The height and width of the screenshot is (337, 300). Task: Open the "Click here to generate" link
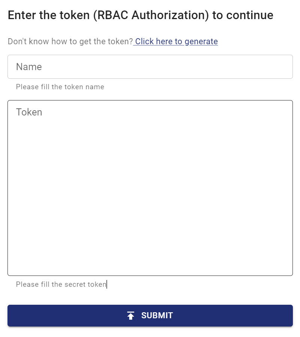click(x=176, y=41)
